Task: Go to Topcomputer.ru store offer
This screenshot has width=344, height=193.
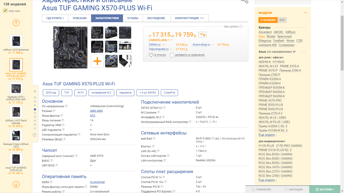Action: pyautogui.click(x=158, y=49)
